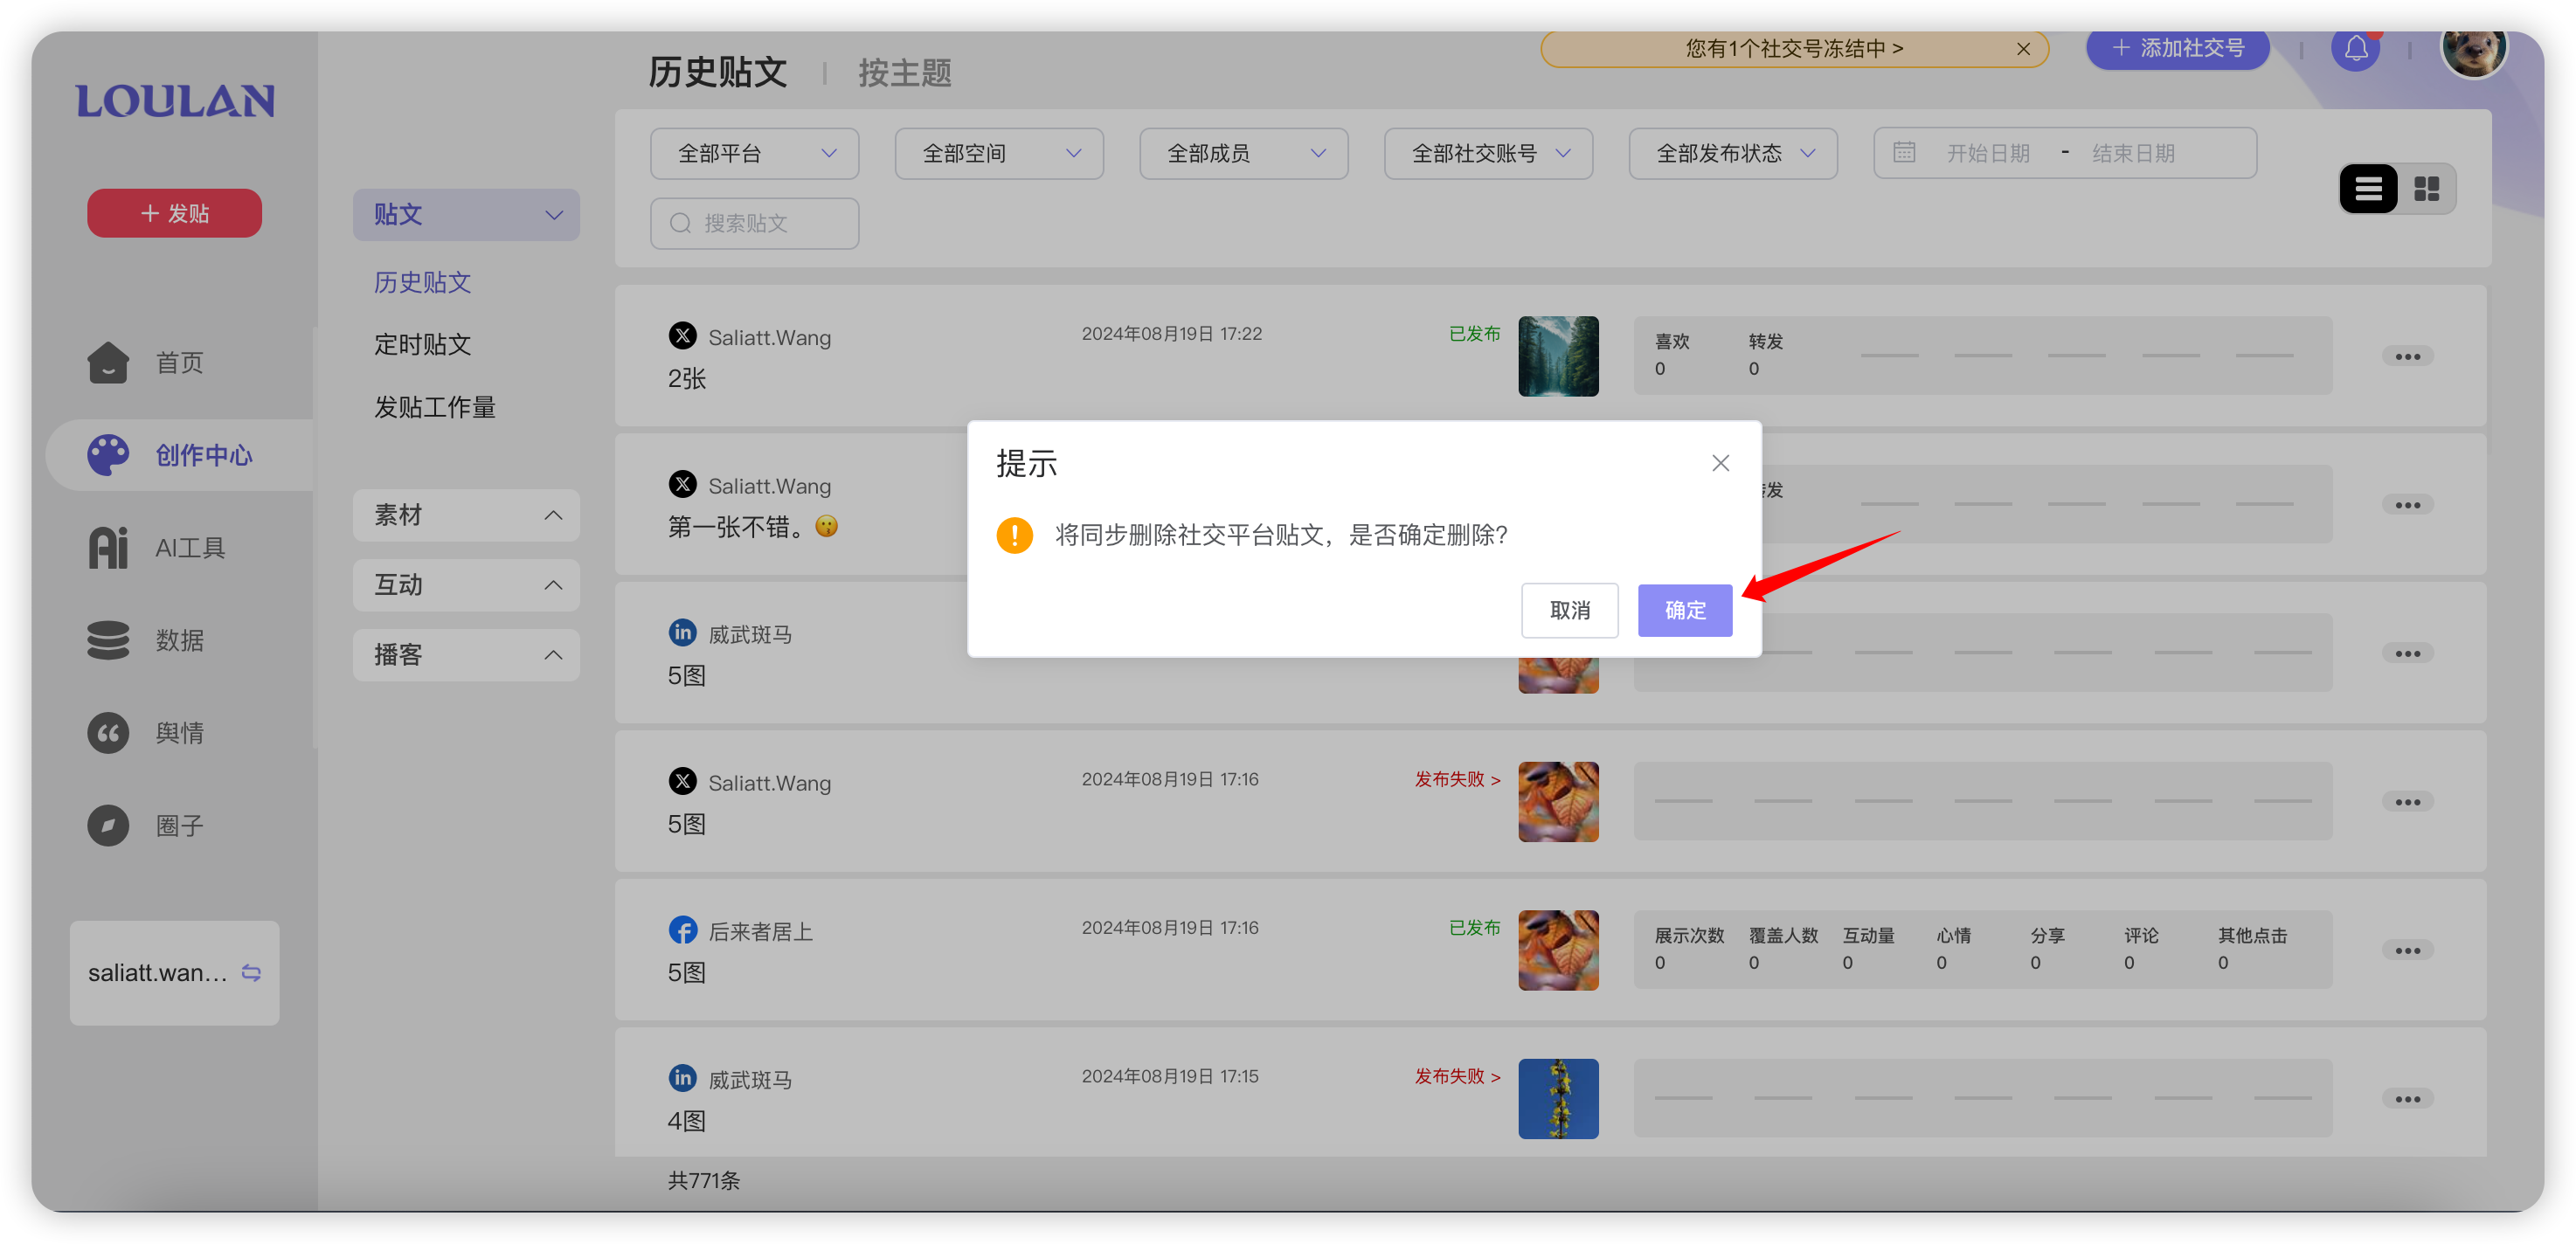This screenshot has width=2576, height=1244.
Task: Click the 搜索贴文 search field
Action: (x=754, y=223)
